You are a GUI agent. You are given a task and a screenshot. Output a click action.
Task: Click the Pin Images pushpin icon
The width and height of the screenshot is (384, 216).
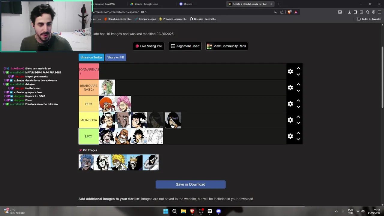click(80, 150)
